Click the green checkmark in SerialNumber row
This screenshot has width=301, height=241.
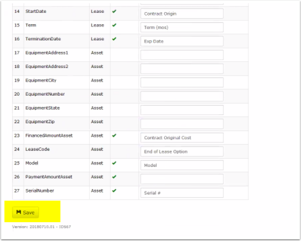pos(114,191)
